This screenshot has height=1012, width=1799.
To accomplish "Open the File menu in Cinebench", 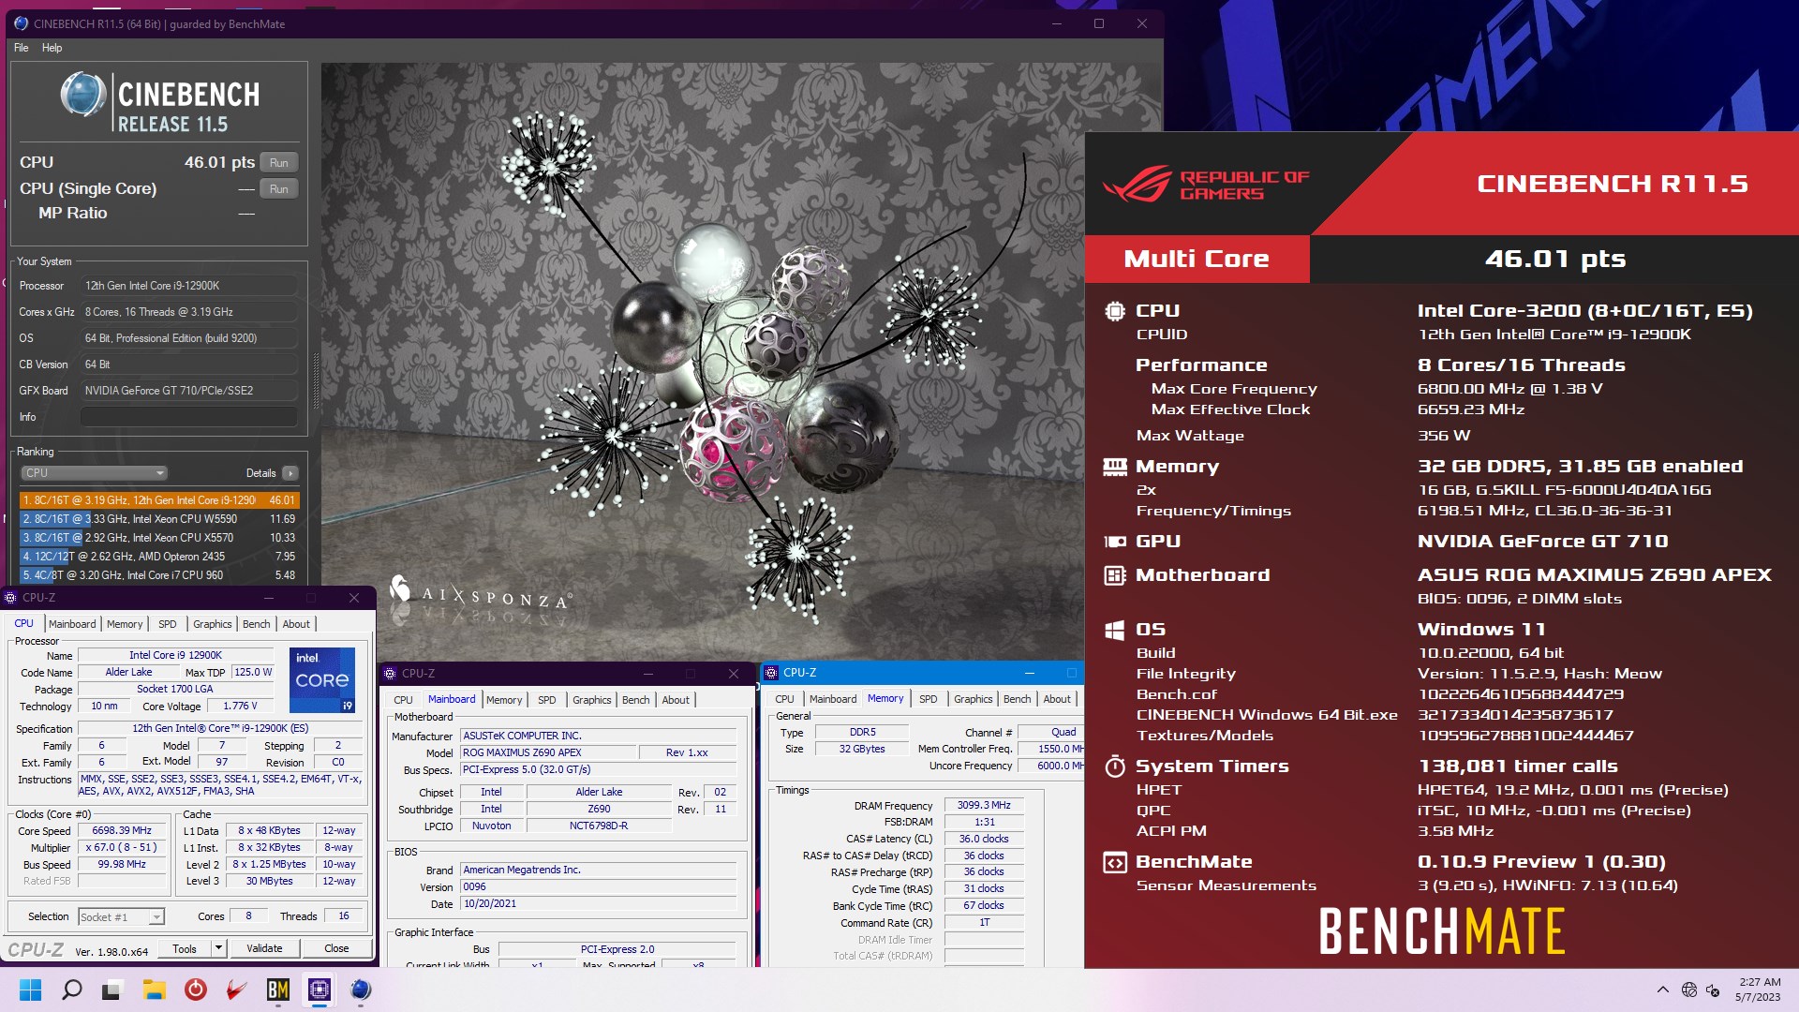I will pyautogui.click(x=21, y=48).
